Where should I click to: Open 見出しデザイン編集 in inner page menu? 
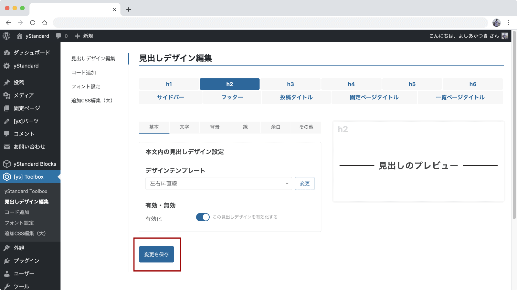point(93,58)
